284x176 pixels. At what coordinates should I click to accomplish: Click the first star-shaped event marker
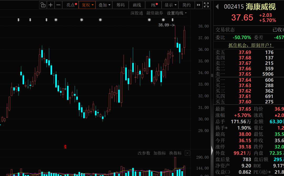[56, 20]
